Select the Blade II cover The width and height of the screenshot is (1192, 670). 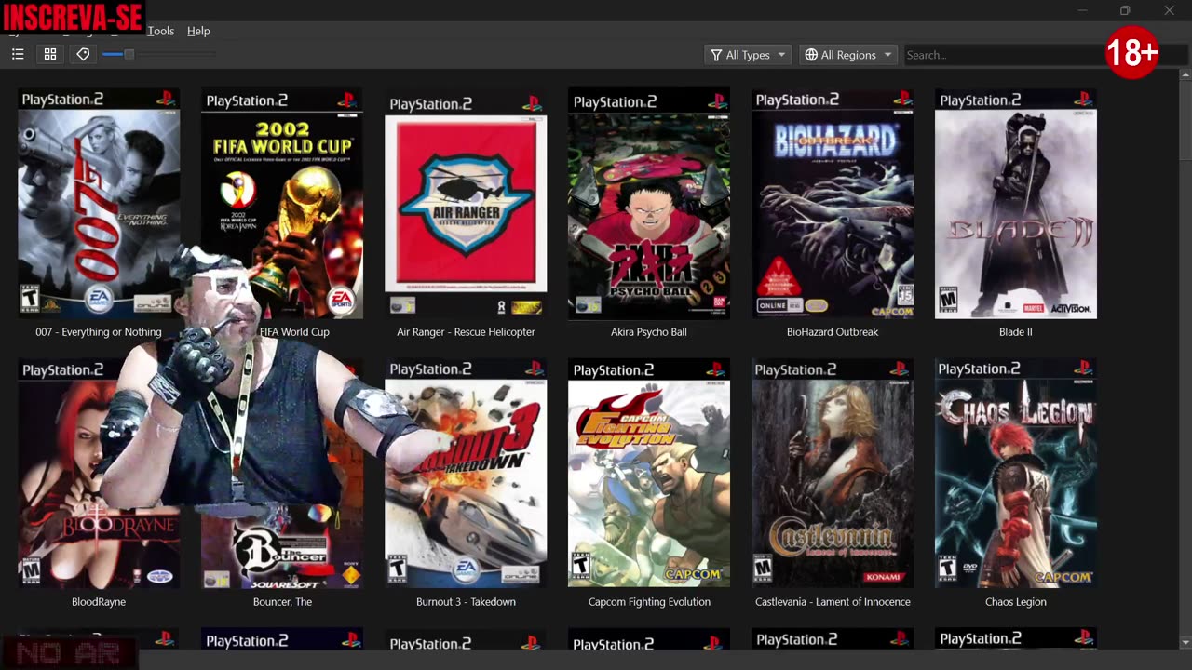pyautogui.click(x=1016, y=203)
